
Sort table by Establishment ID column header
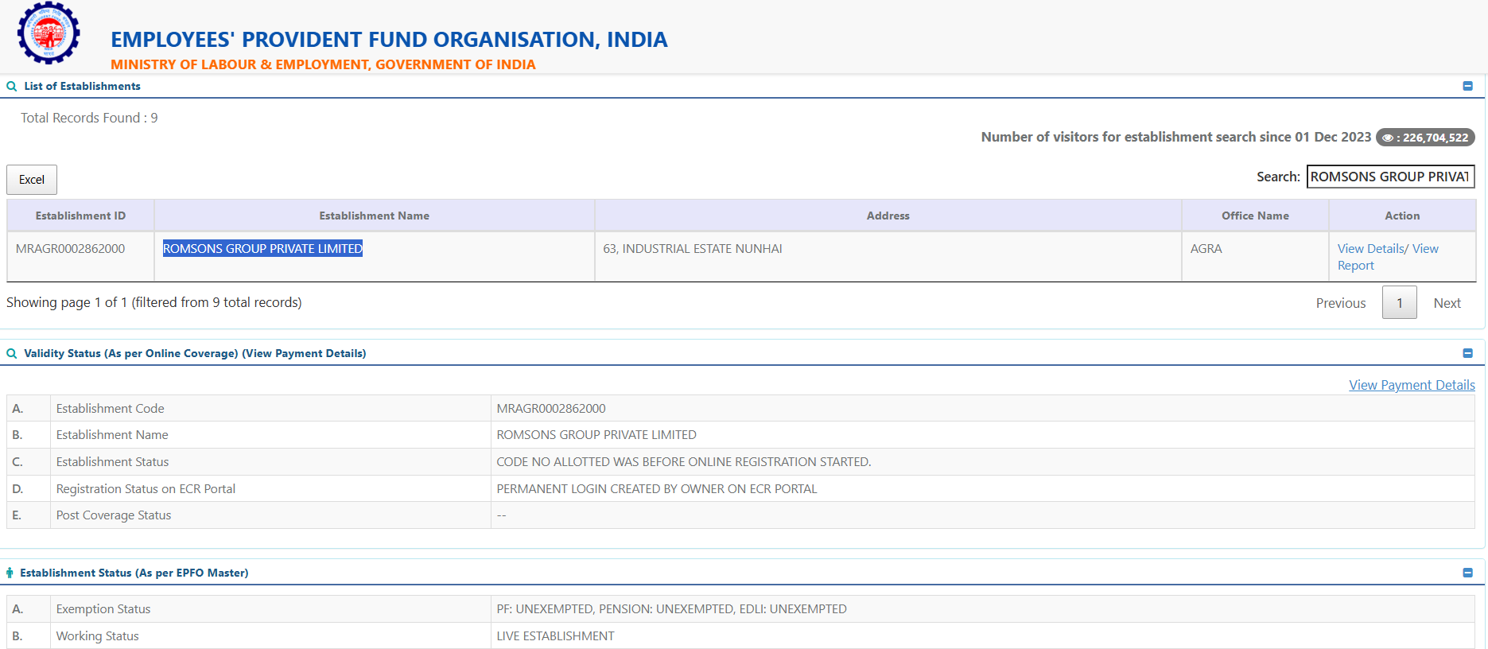[x=80, y=216]
